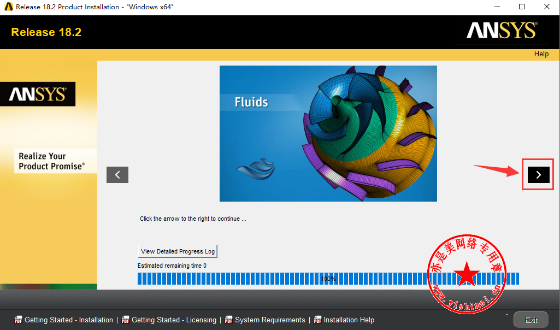This screenshot has height=330, width=560.
Task: Click the 'Estimated remaining time 0' text
Action: [x=172, y=266]
